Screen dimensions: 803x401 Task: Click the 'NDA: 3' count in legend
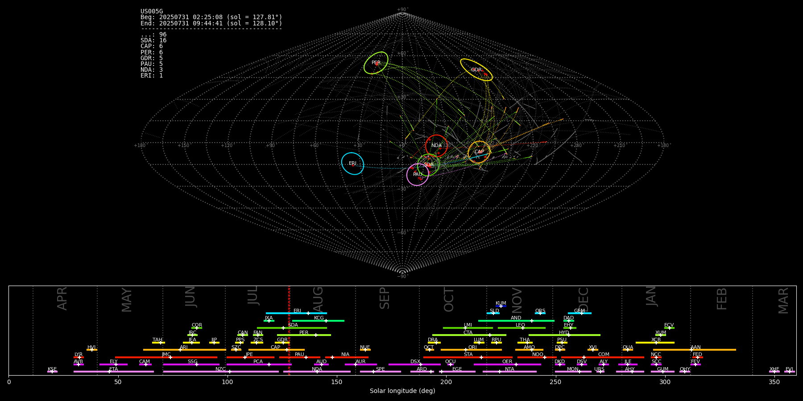pyautogui.click(x=152, y=70)
